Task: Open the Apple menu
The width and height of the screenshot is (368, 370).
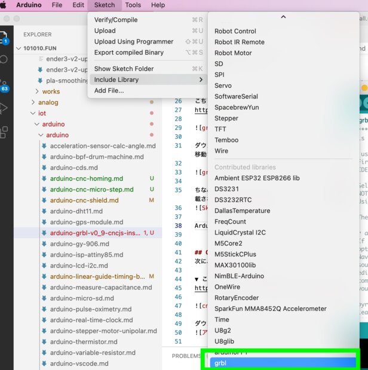Action: tap(3, 5)
